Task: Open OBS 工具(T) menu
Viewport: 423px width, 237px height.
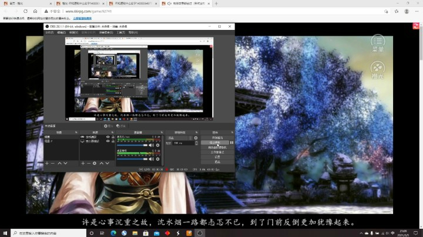Action: click(x=121, y=33)
